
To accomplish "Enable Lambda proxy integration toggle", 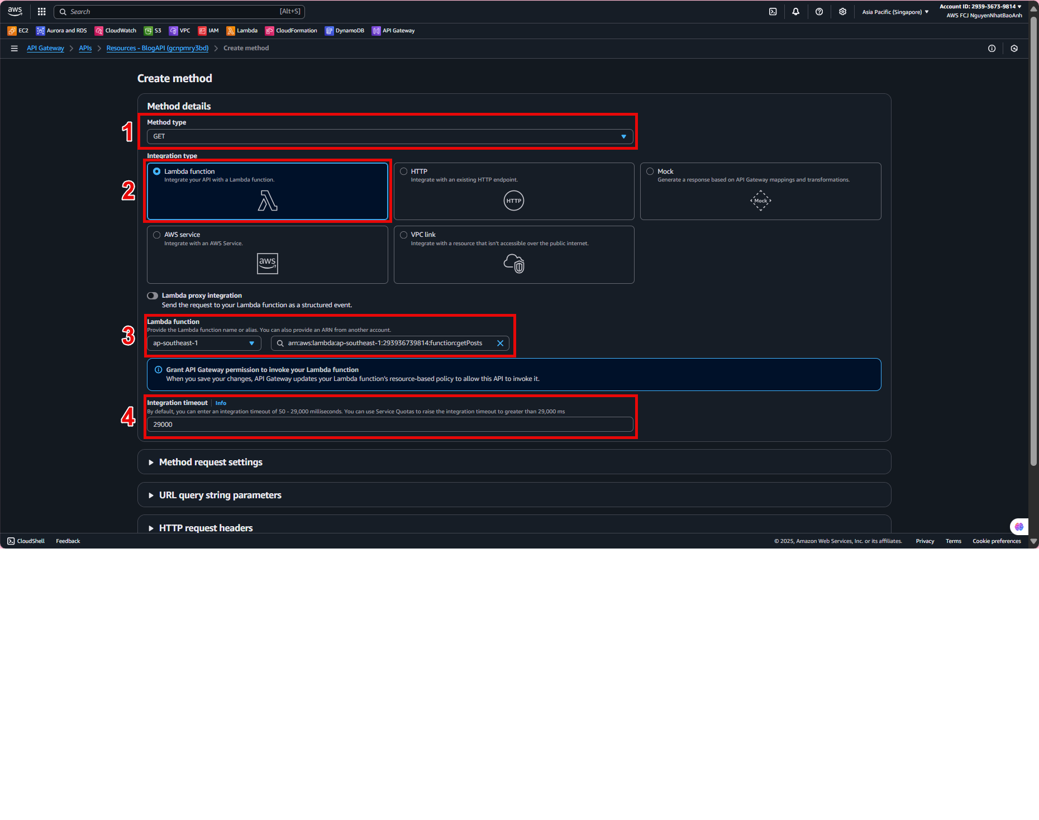I will click(152, 296).
